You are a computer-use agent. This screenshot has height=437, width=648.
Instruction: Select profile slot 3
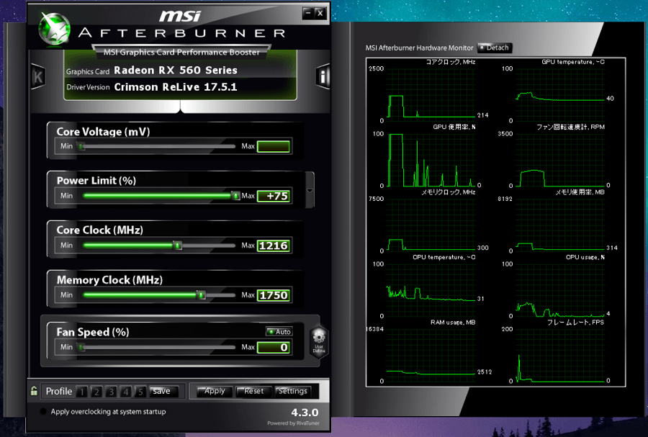point(111,392)
